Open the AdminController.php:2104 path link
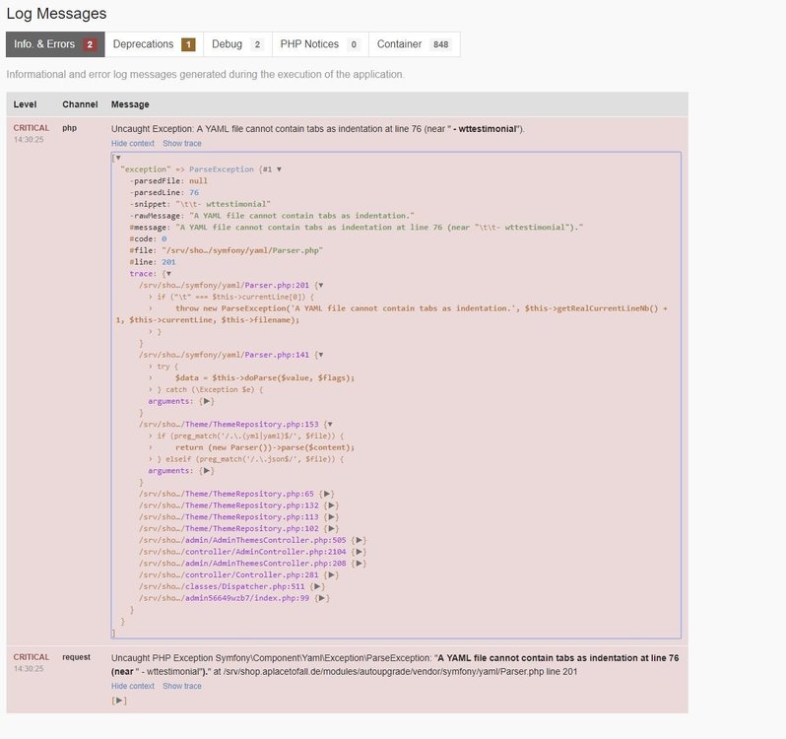786x739 pixels. tap(242, 552)
